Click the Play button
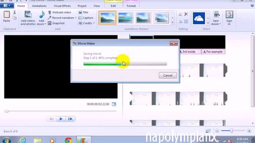The width and height of the screenshot is (255, 143). tap(61, 119)
